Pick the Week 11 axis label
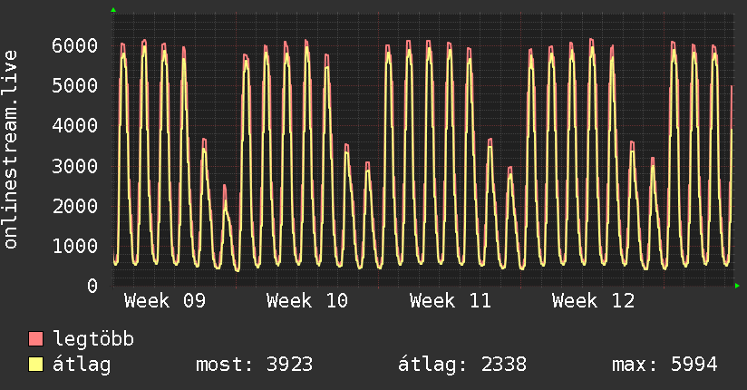The image size is (747, 390). pyautogui.click(x=451, y=301)
